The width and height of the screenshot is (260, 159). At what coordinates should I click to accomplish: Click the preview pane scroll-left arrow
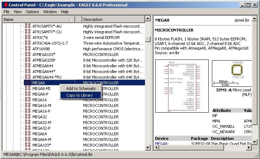(156, 147)
